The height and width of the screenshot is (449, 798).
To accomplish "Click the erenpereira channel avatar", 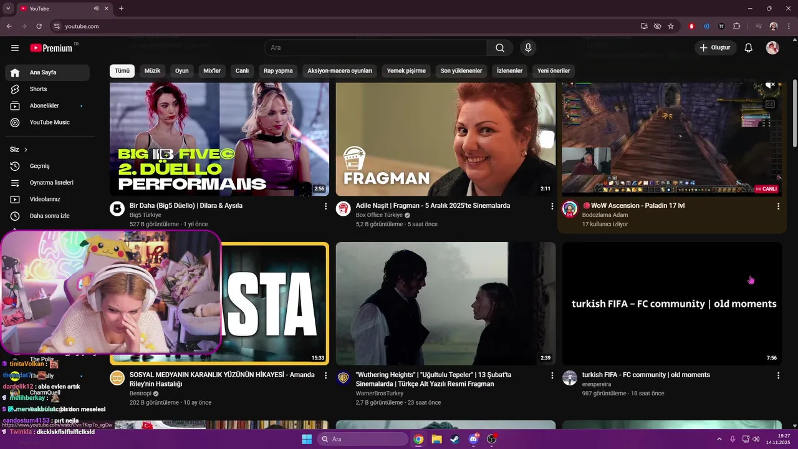I will click(570, 378).
